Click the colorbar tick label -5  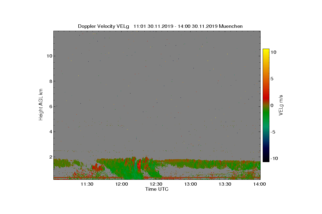tap(273, 132)
